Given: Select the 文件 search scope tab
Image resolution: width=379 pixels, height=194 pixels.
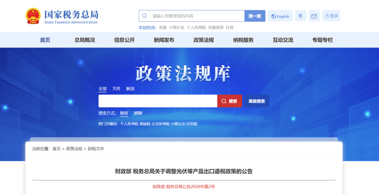Looking at the screenshot, I should click(116, 89).
